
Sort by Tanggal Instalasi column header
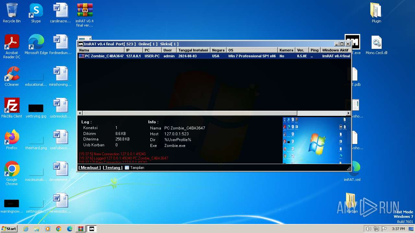click(x=193, y=50)
